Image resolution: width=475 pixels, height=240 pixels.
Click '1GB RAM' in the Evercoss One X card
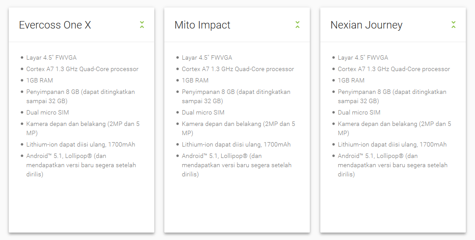39,80
